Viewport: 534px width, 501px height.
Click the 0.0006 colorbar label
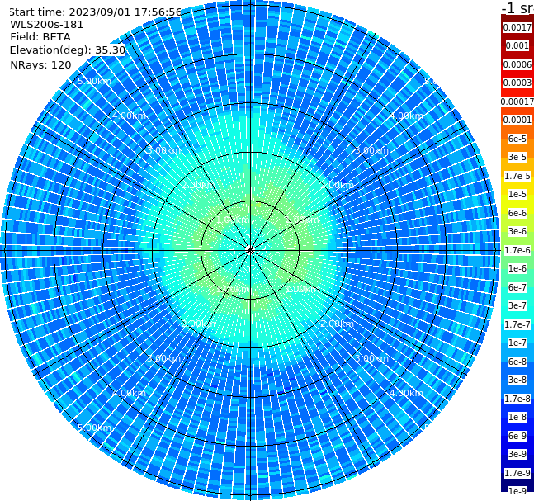517,64
